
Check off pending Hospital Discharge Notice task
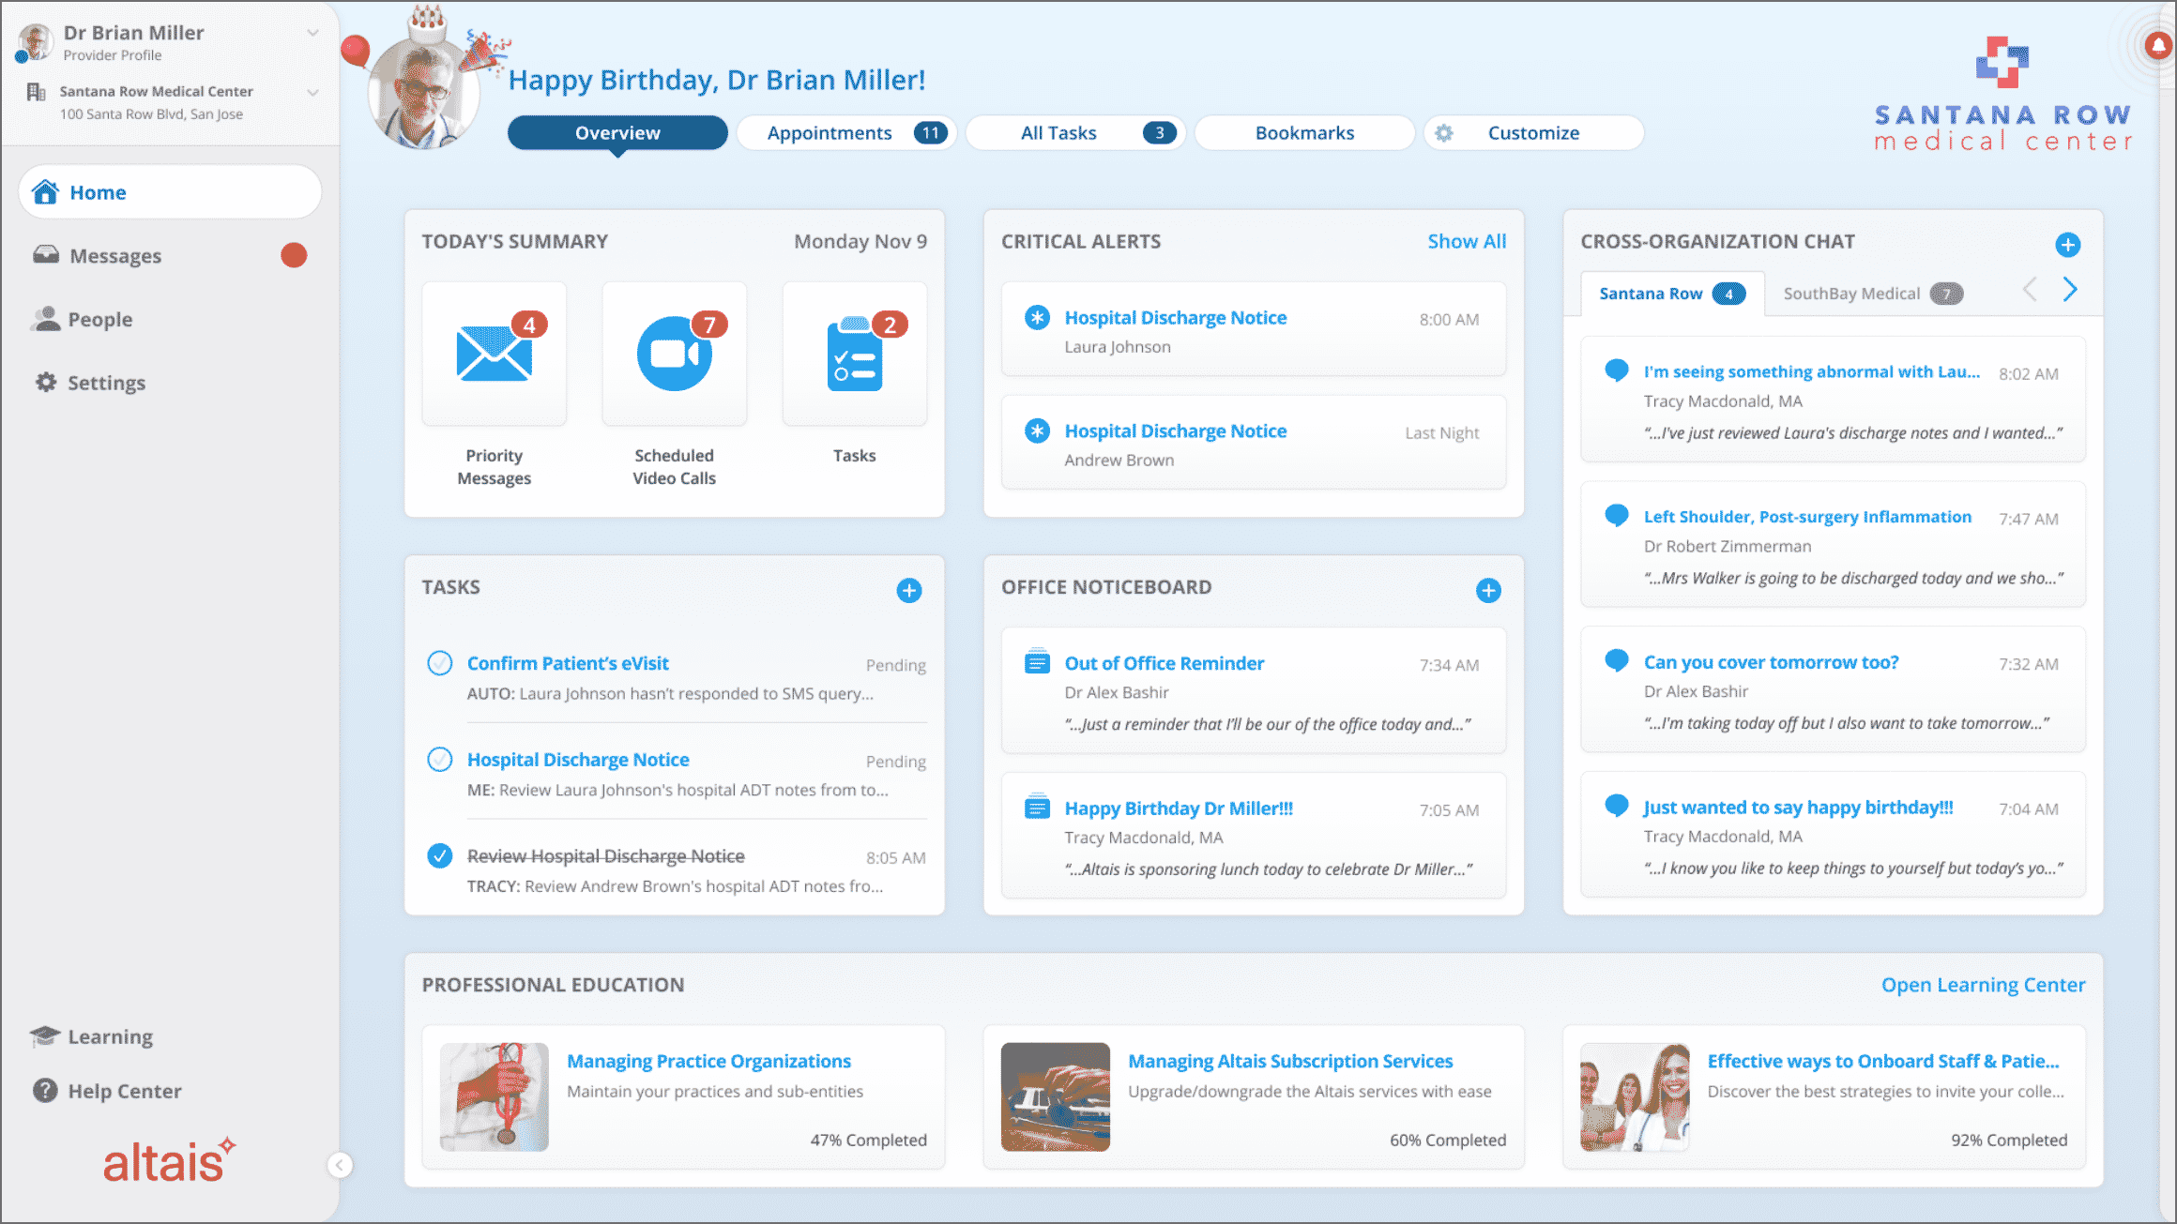[440, 760]
